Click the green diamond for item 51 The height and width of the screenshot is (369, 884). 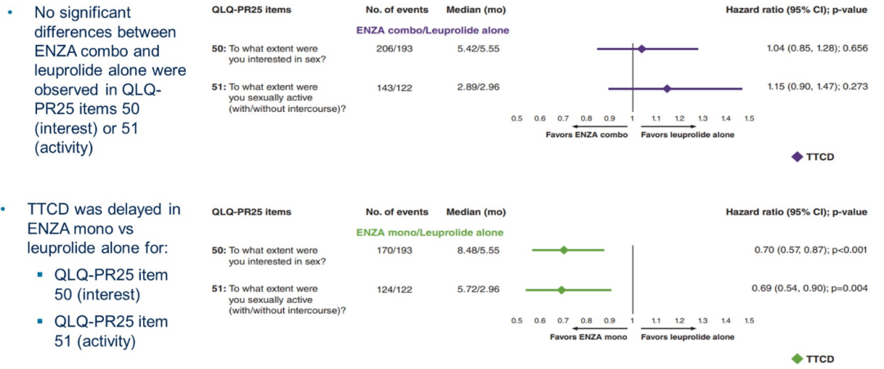[x=562, y=289]
